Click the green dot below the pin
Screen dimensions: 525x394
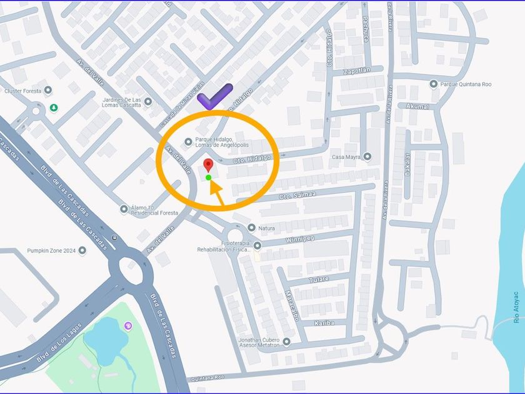(208, 178)
